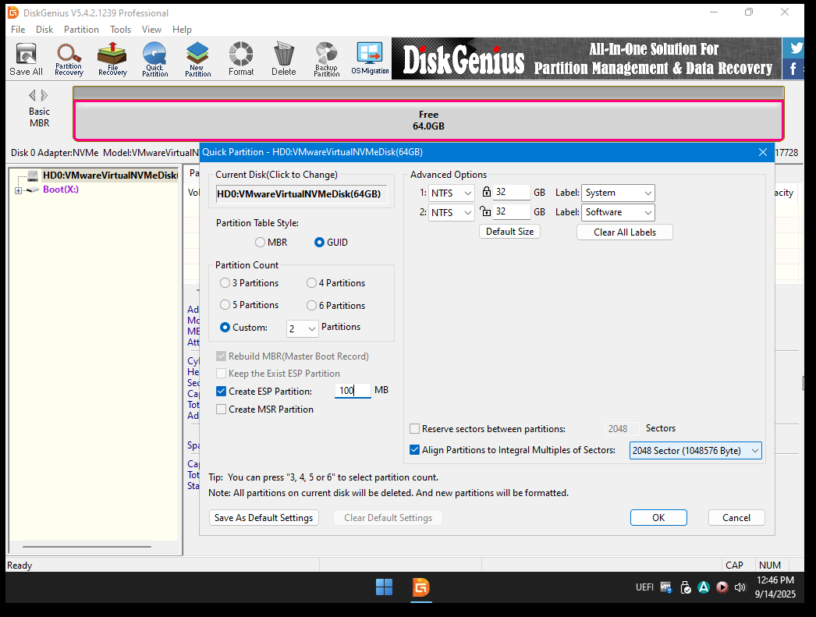Expand Boot(X:) tree node

click(x=18, y=190)
